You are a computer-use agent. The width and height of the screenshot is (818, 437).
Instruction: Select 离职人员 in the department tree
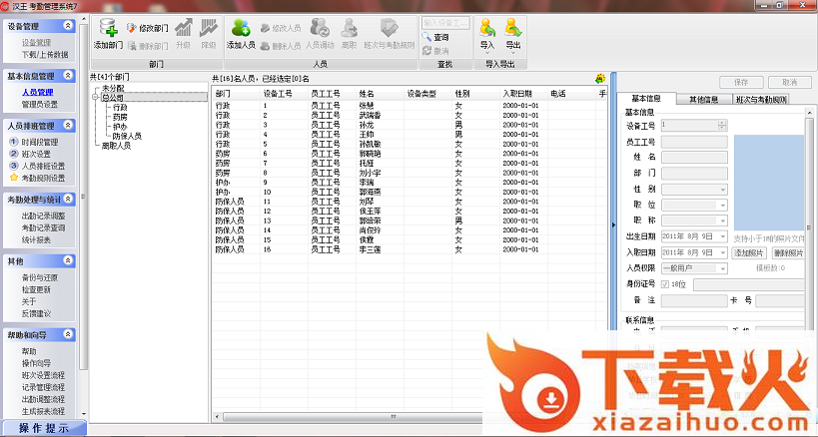tap(116, 146)
